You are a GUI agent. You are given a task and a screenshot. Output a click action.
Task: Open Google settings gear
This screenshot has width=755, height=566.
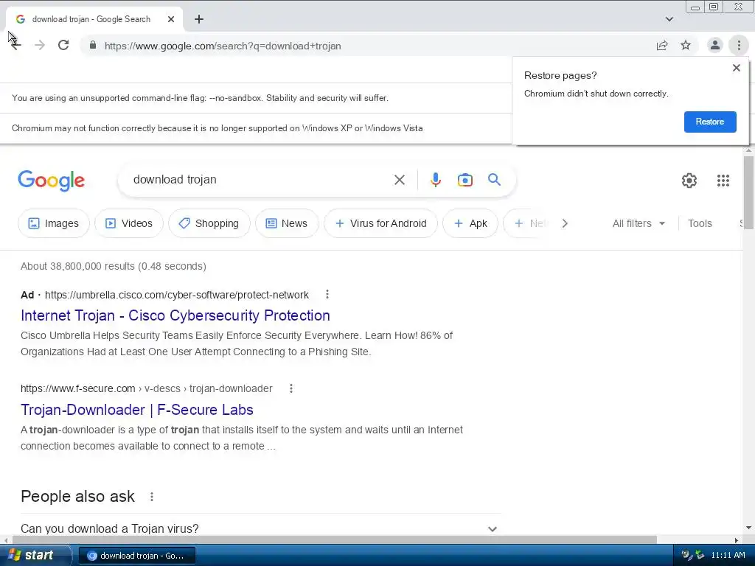[x=689, y=181]
